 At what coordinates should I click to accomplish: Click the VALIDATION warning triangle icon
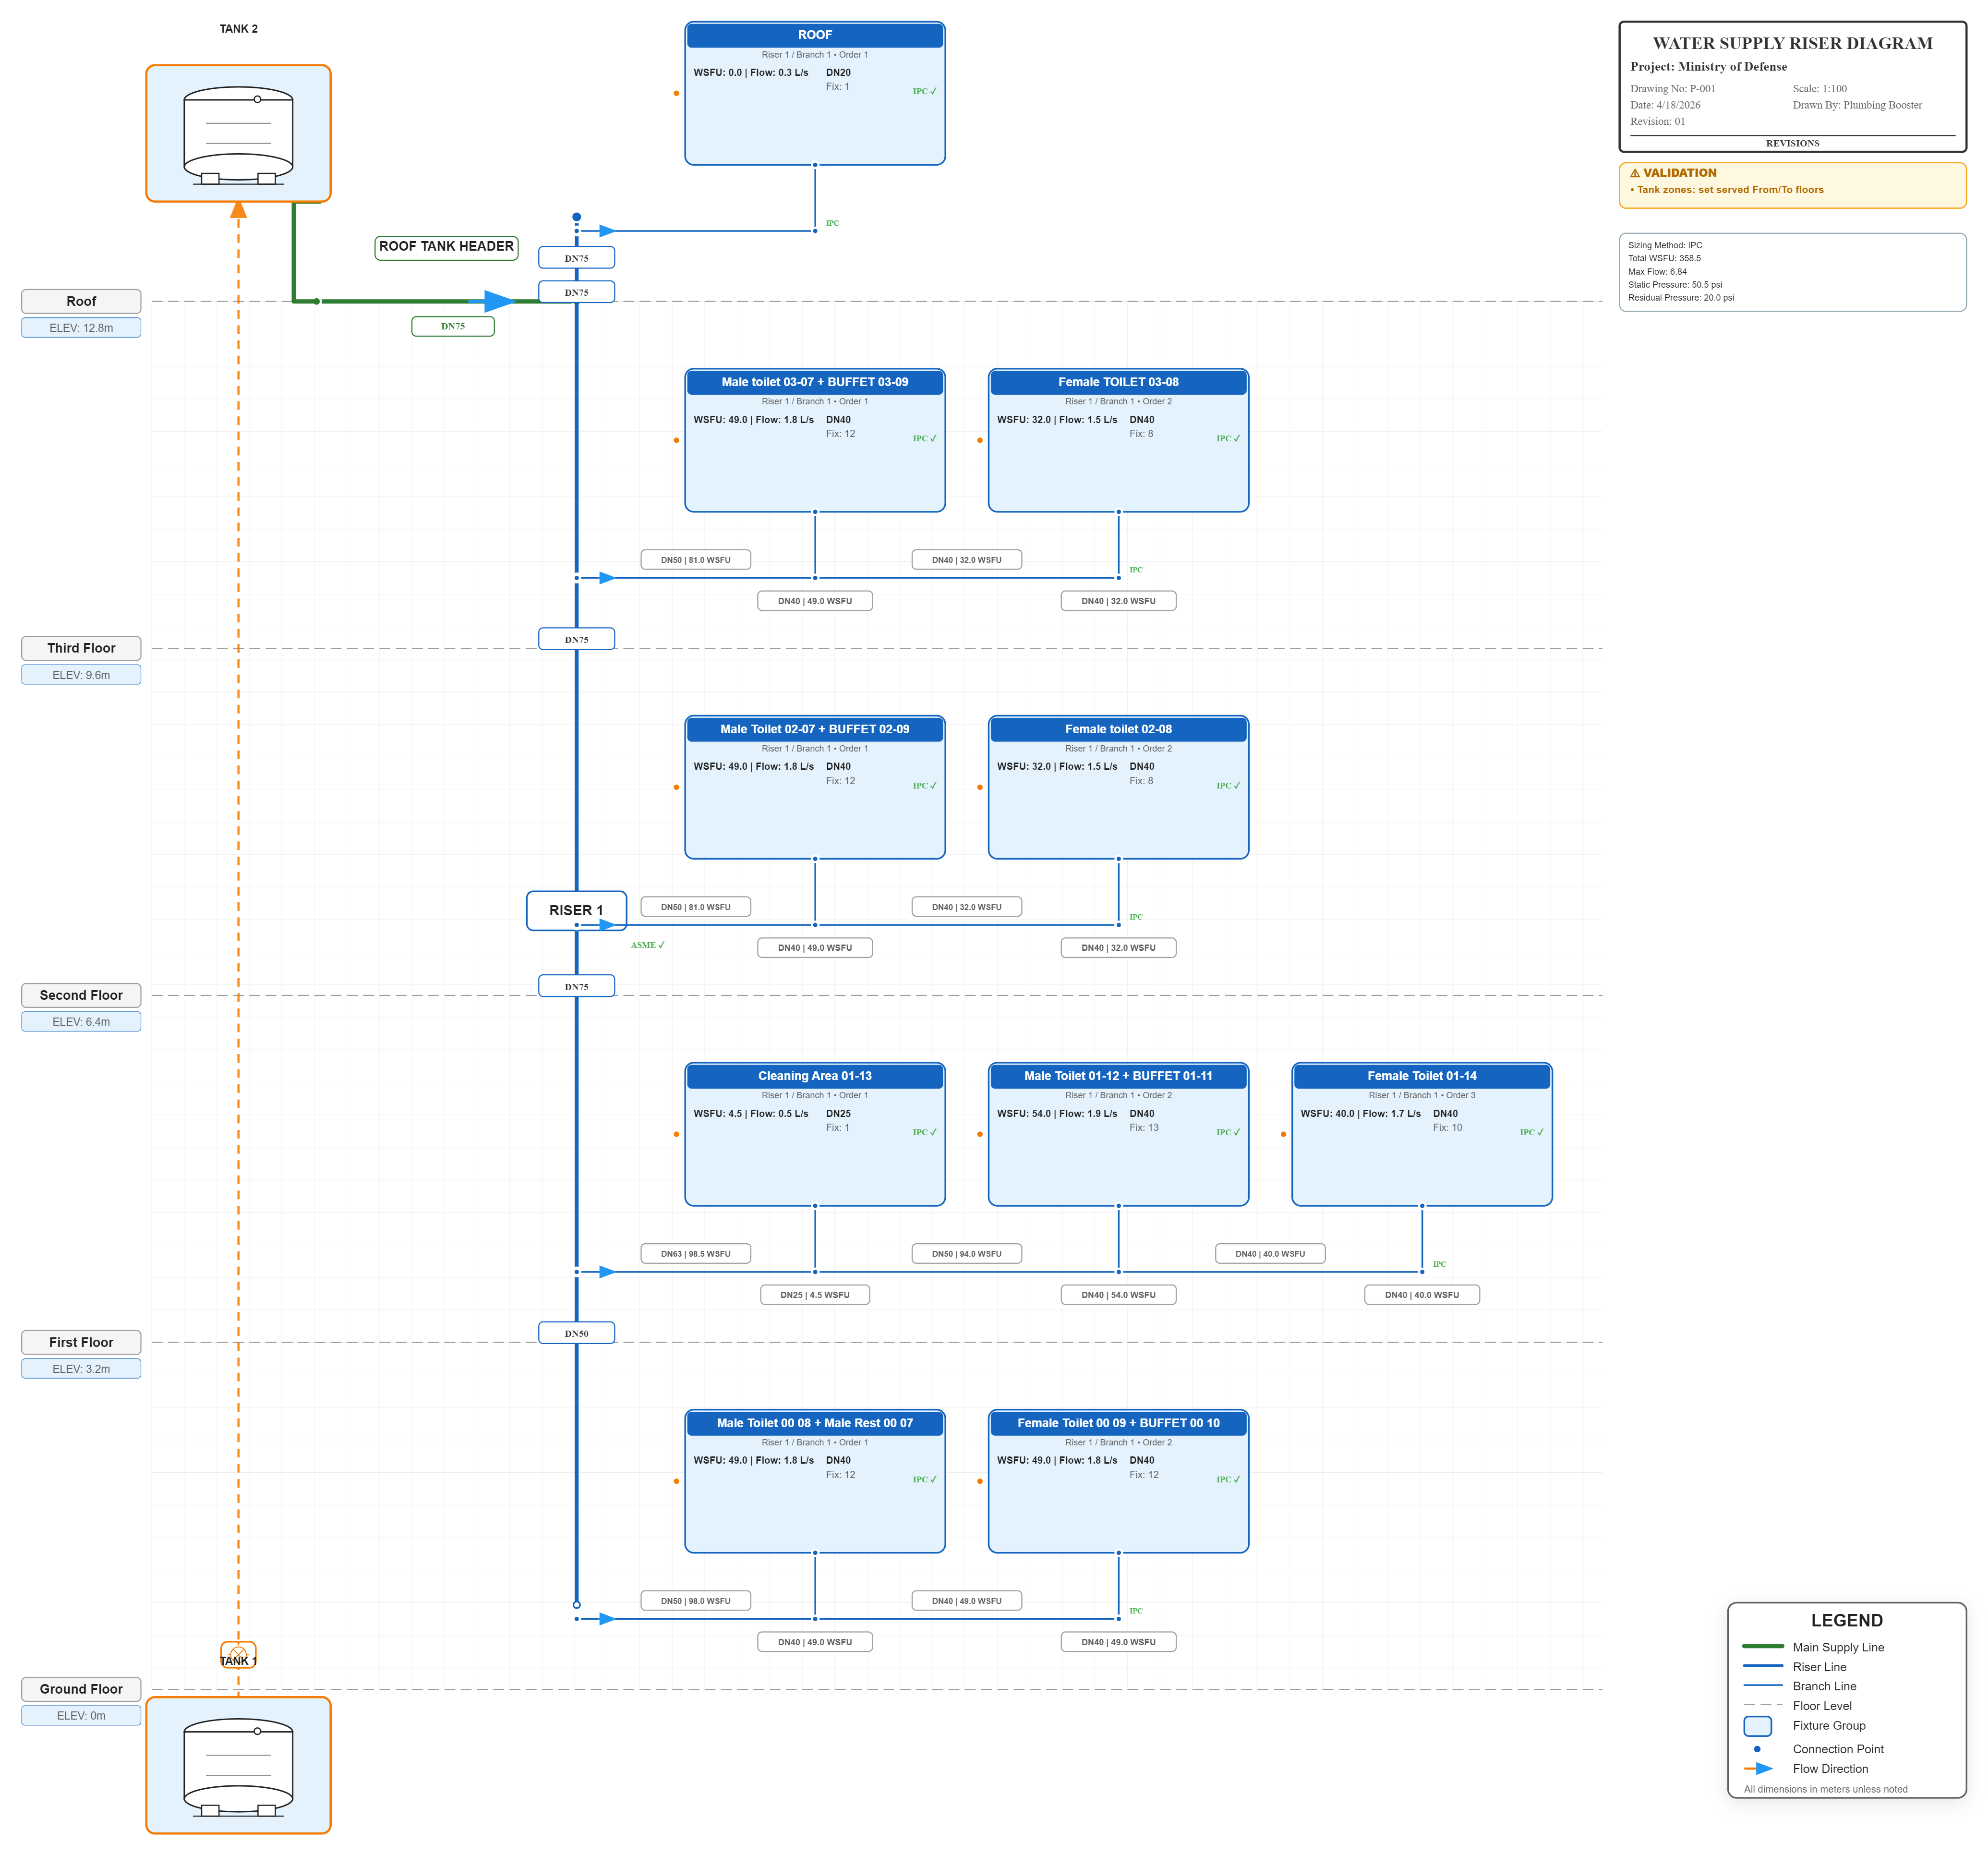click(x=1635, y=173)
